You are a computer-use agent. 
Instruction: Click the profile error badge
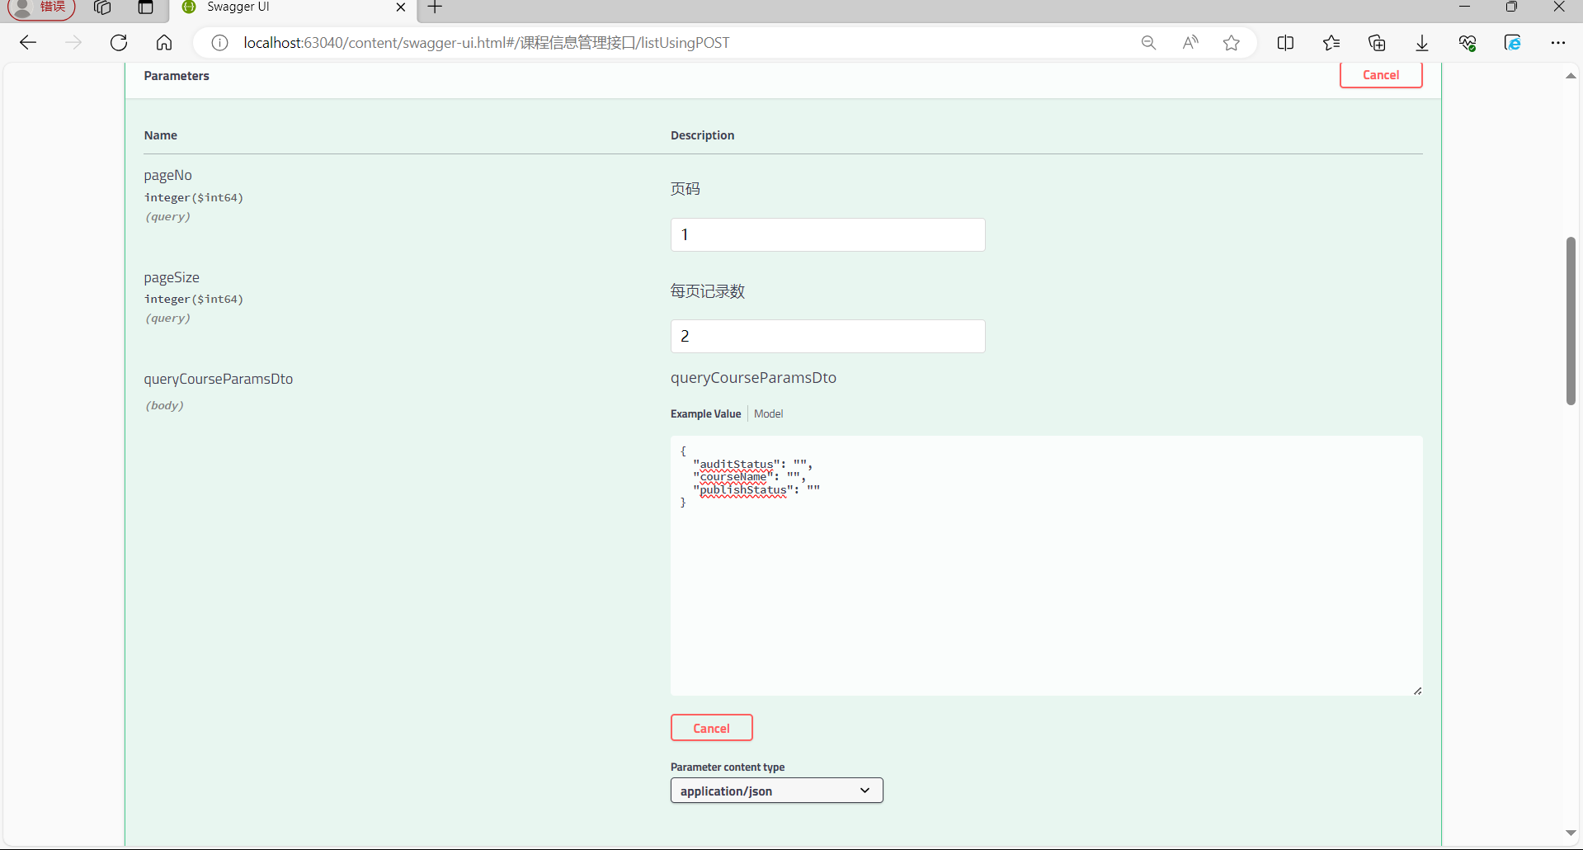coord(41,7)
